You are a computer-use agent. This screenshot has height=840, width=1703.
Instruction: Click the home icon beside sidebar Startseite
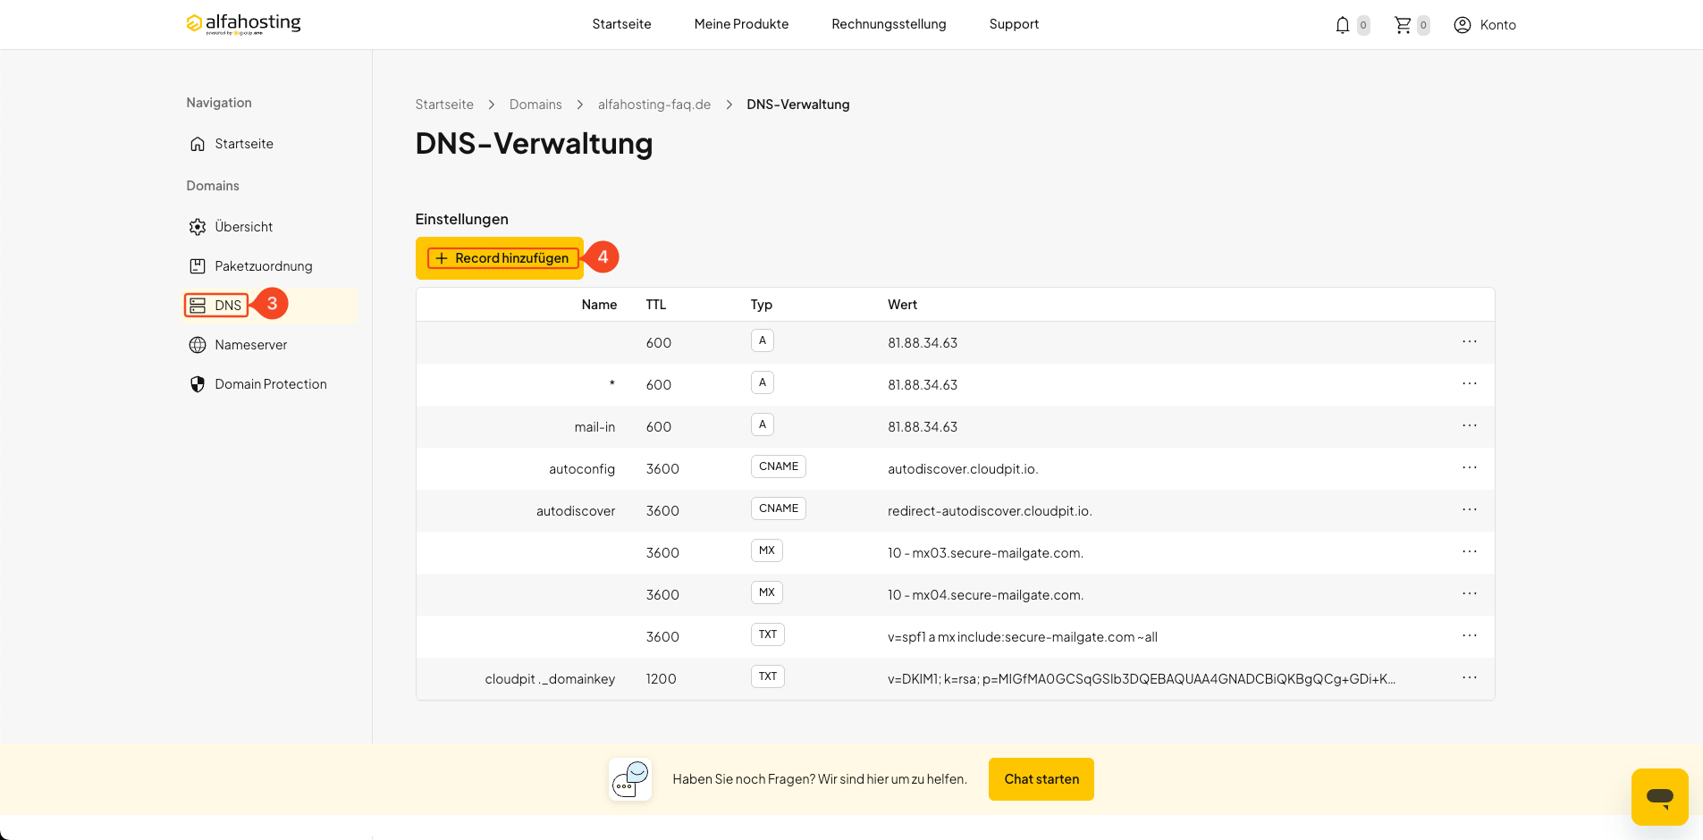(198, 144)
